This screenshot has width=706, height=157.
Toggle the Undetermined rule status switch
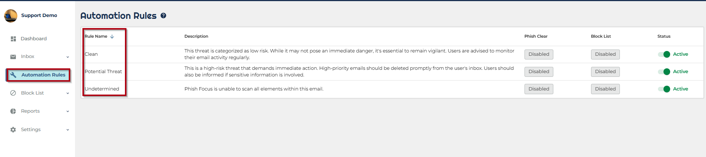click(x=664, y=89)
